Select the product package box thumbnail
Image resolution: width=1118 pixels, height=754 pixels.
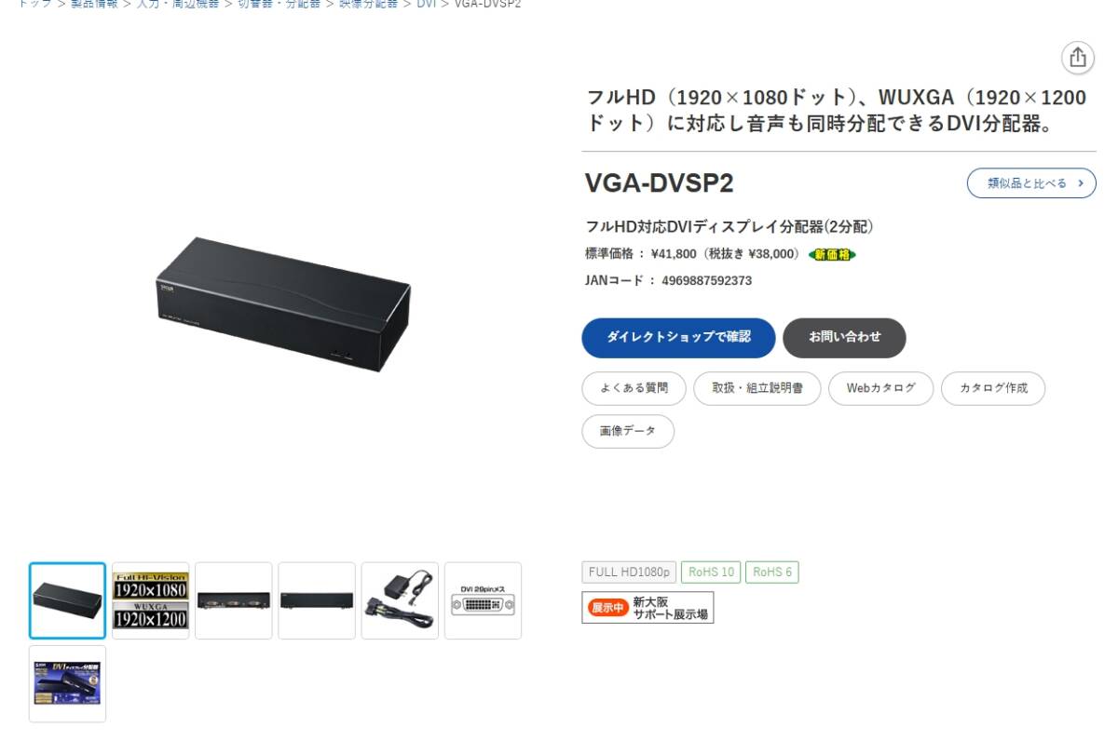67,683
